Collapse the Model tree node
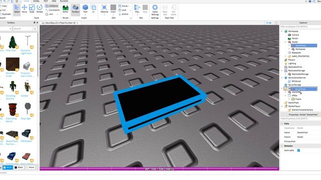This screenshot has height=180, width=321. click(x=285, y=42)
